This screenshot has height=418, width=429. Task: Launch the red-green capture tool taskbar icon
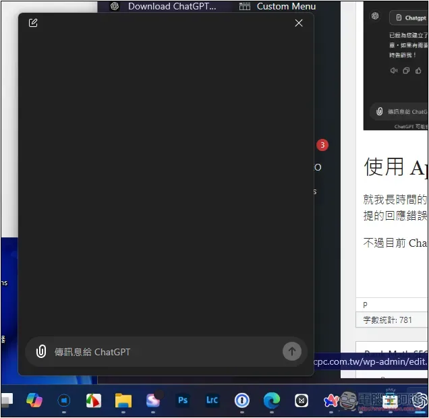(x=94, y=400)
